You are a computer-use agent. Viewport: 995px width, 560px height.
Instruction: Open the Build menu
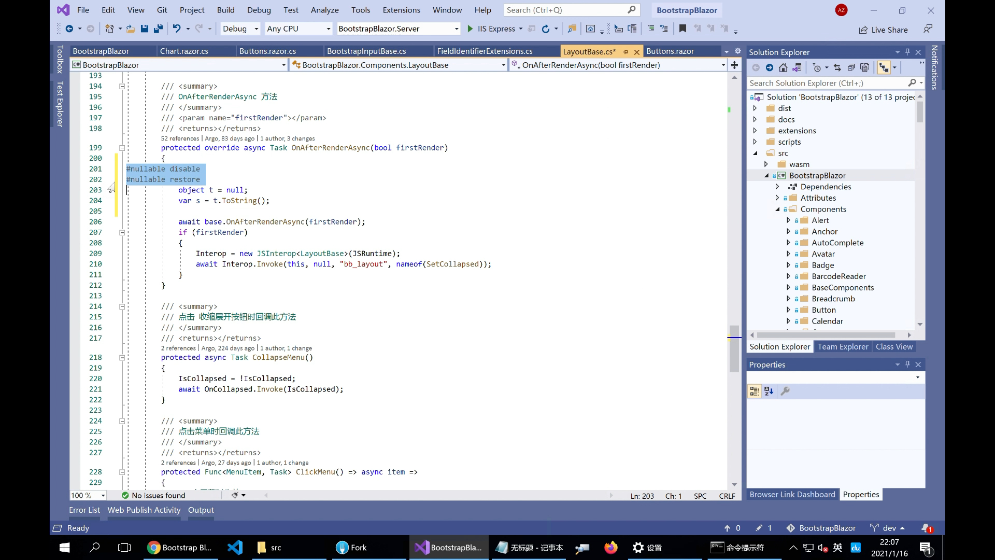point(225,10)
